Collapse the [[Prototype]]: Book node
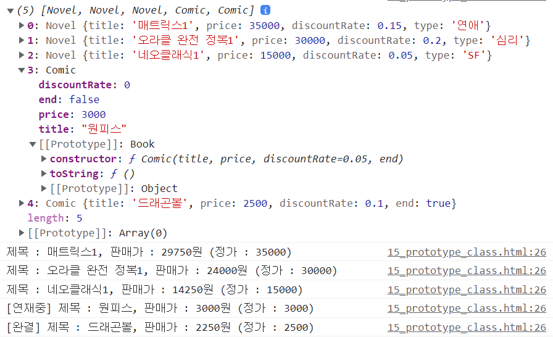Viewport: 553px width, 337px height. pyautogui.click(x=33, y=144)
